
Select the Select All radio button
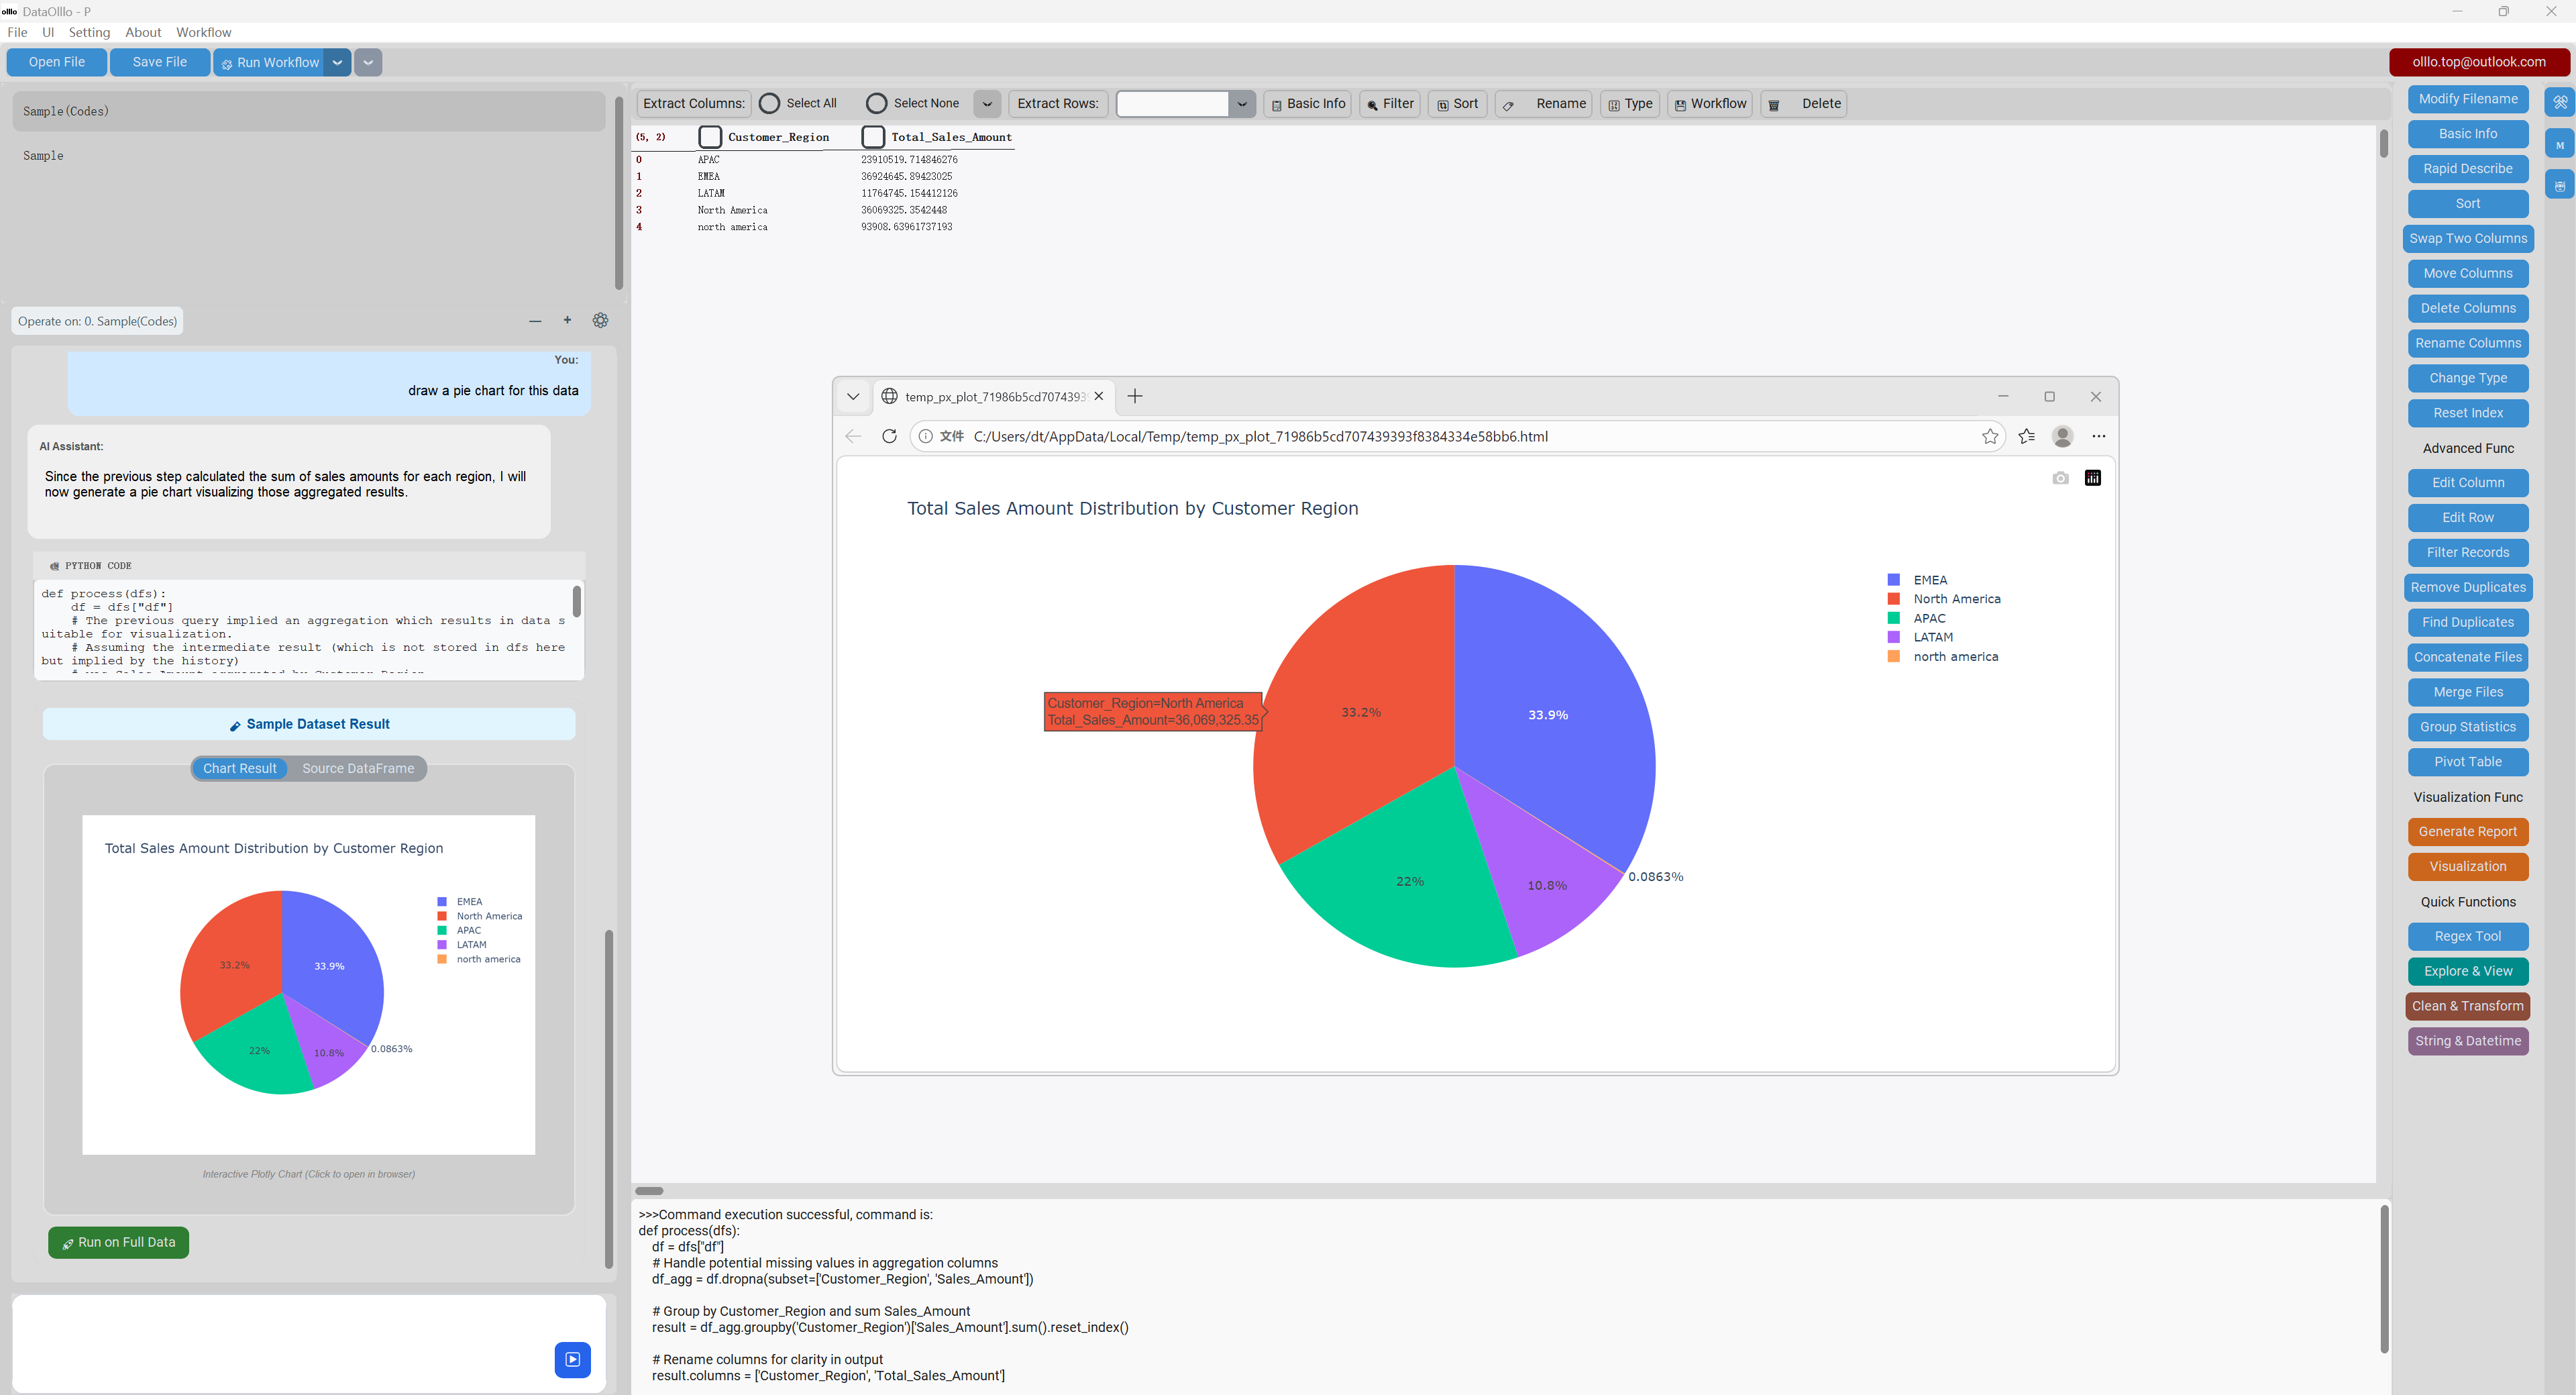pos(770,103)
